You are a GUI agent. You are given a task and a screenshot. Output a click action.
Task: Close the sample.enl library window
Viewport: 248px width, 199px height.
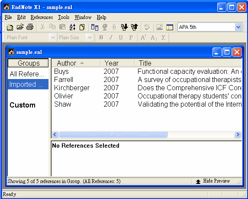(x=237, y=52)
